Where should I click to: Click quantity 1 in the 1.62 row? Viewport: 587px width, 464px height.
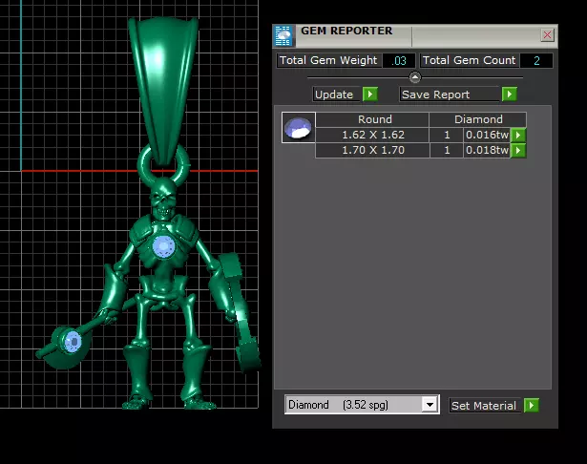(x=447, y=135)
